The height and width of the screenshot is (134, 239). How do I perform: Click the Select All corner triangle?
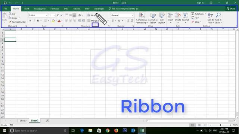coord(3,29)
